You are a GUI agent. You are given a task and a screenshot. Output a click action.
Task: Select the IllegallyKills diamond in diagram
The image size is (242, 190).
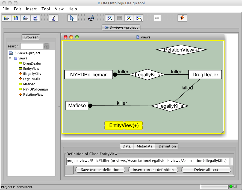coord(170,106)
